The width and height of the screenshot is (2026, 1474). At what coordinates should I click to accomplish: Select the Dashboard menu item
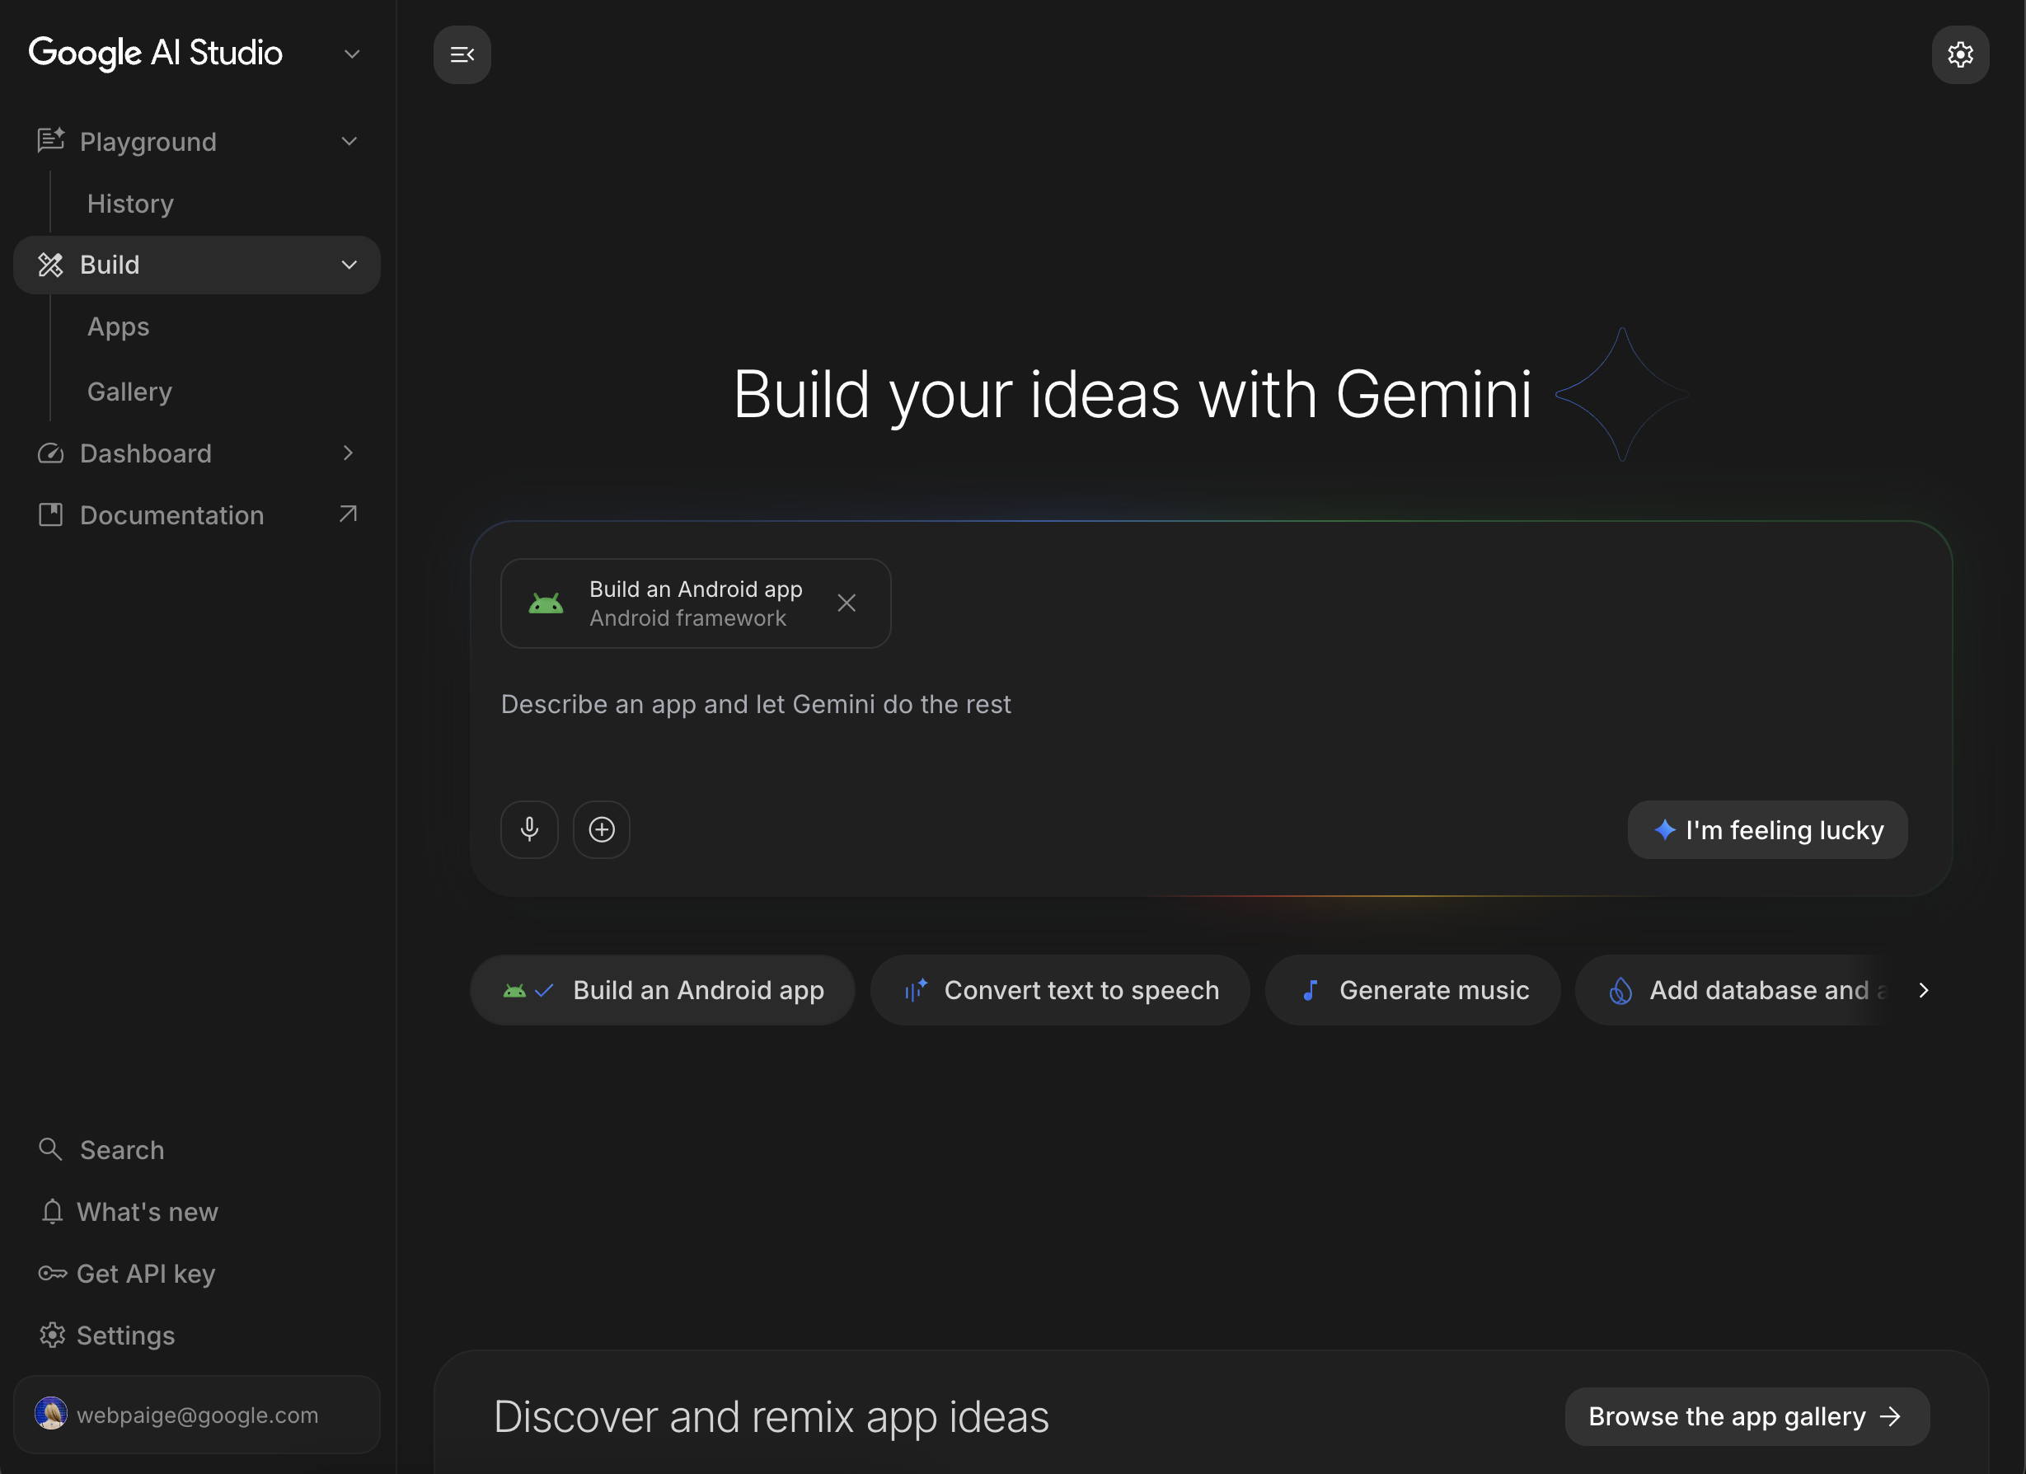pyautogui.click(x=196, y=453)
